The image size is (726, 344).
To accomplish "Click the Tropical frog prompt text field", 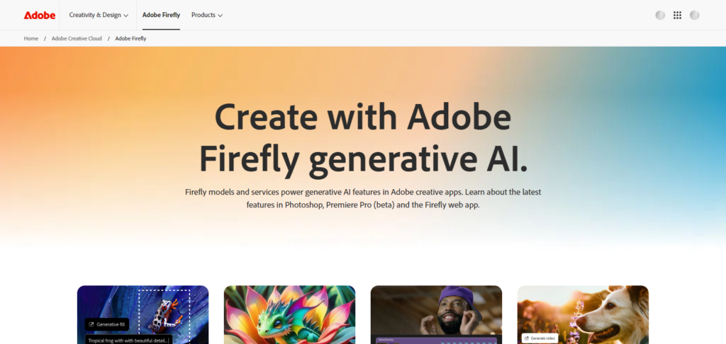I will click(128, 340).
